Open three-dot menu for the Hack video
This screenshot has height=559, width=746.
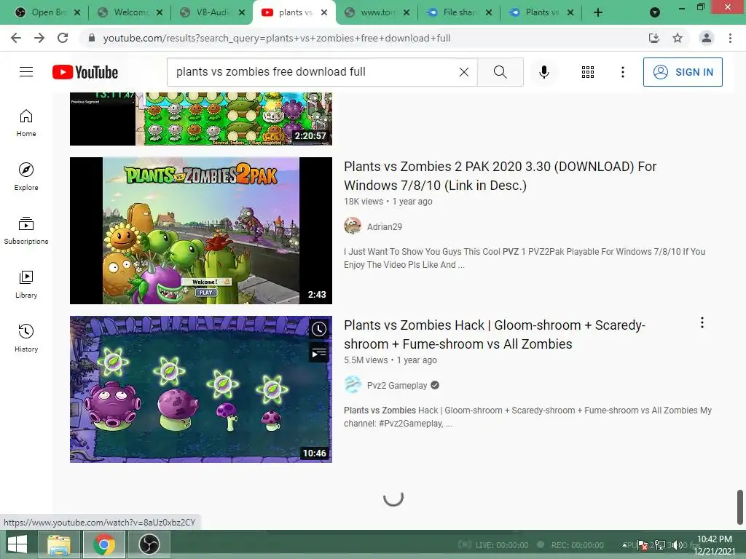[x=702, y=322]
